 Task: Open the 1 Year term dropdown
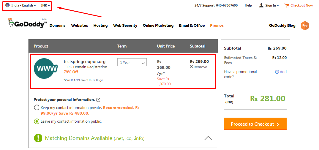[132, 62]
